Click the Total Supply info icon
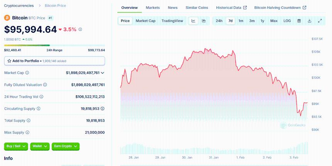Image resolution: width=332 pixels, height=166 pixels. [28, 120]
